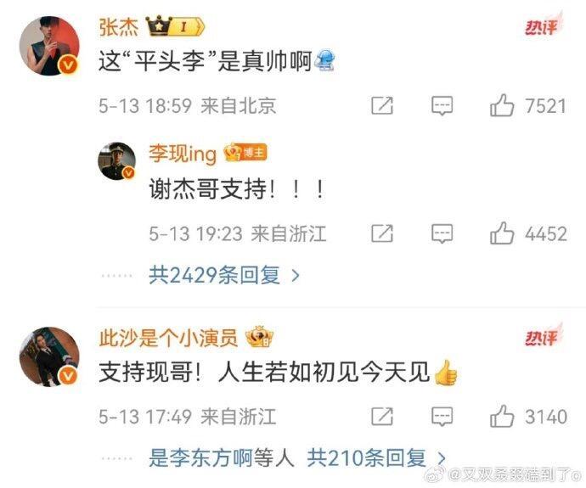Reply to 此沙是个小演员's comment via comment icon
The width and height of the screenshot is (586, 488).
point(442,417)
